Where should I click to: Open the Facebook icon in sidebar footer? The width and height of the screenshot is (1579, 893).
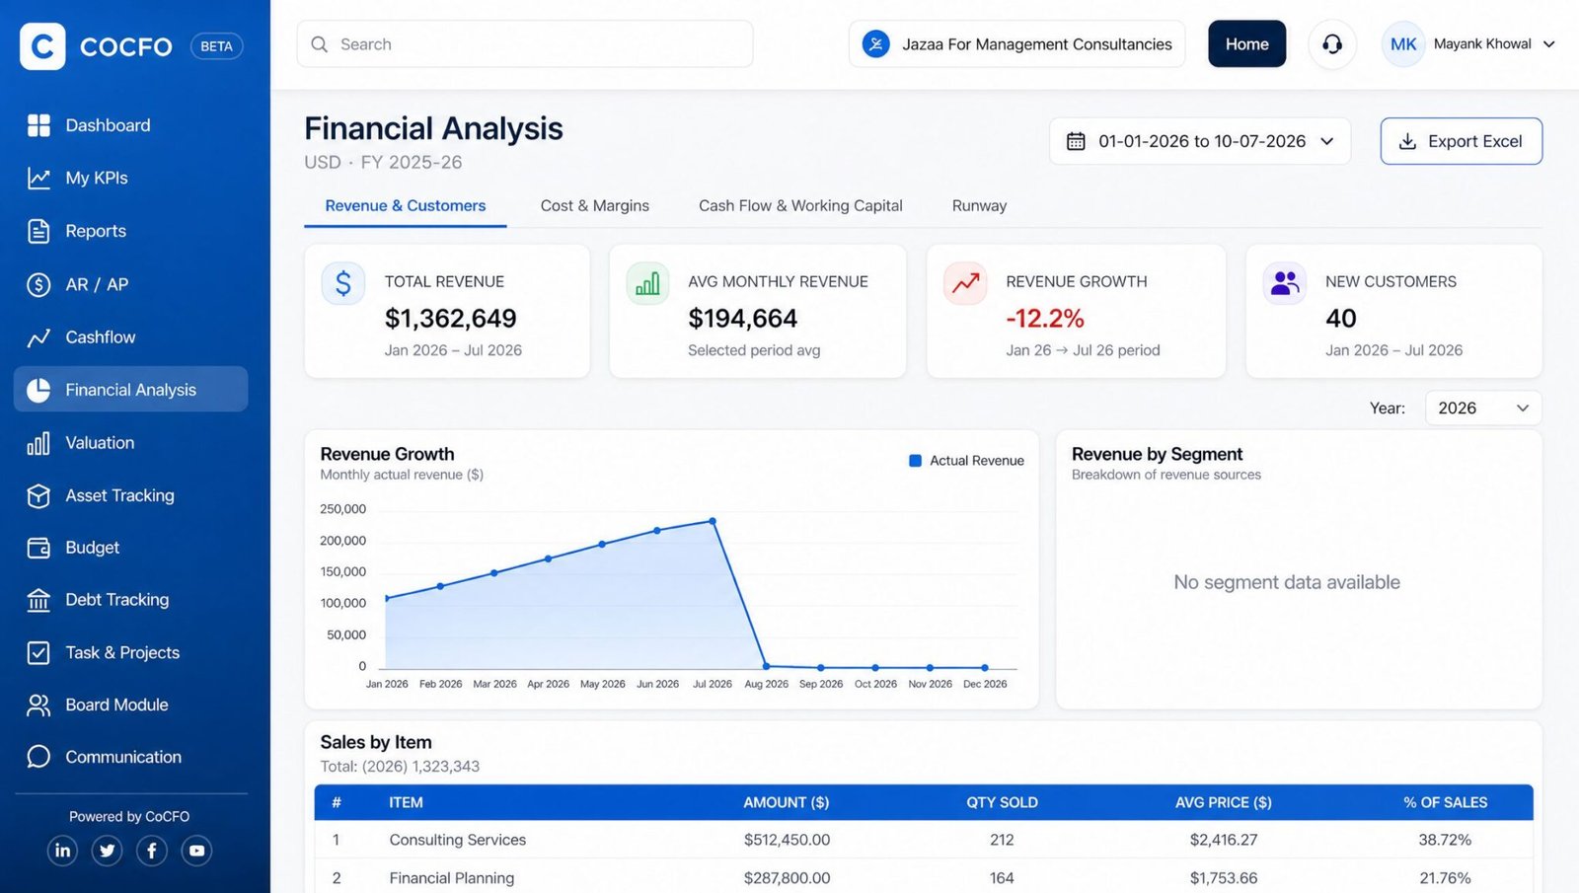coord(152,851)
